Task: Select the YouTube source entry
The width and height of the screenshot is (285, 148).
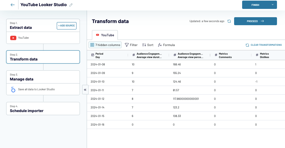Action: pyautogui.click(x=43, y=38)
